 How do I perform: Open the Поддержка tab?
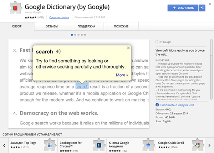(86, 26)
